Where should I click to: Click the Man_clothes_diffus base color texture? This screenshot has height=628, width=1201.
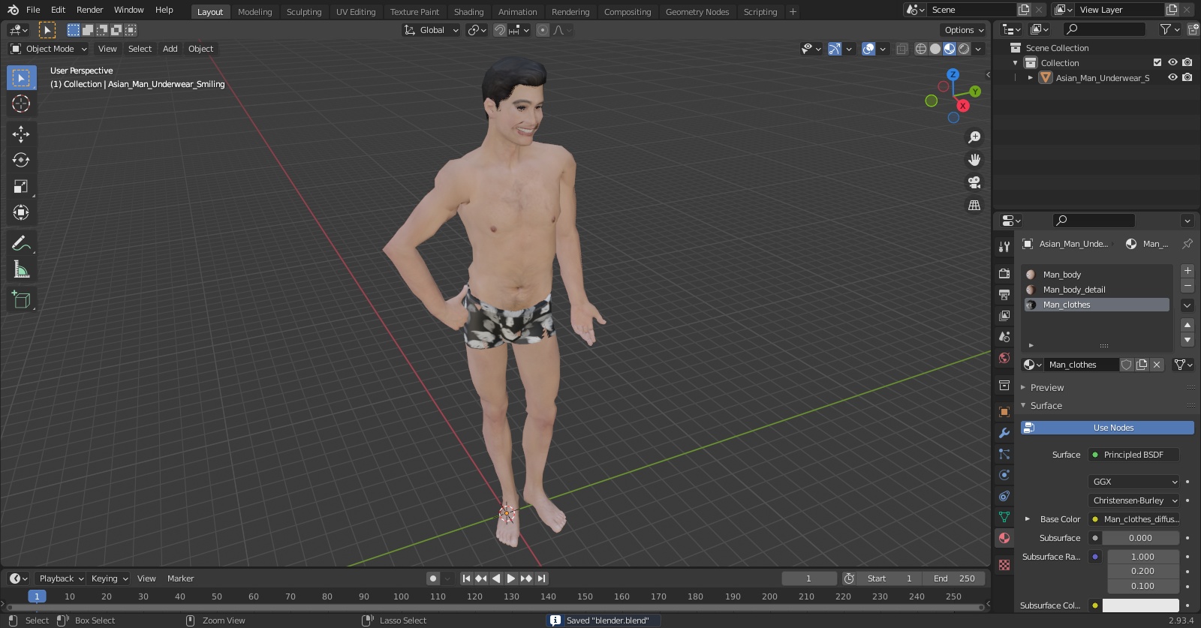[x=1134, y=519]
